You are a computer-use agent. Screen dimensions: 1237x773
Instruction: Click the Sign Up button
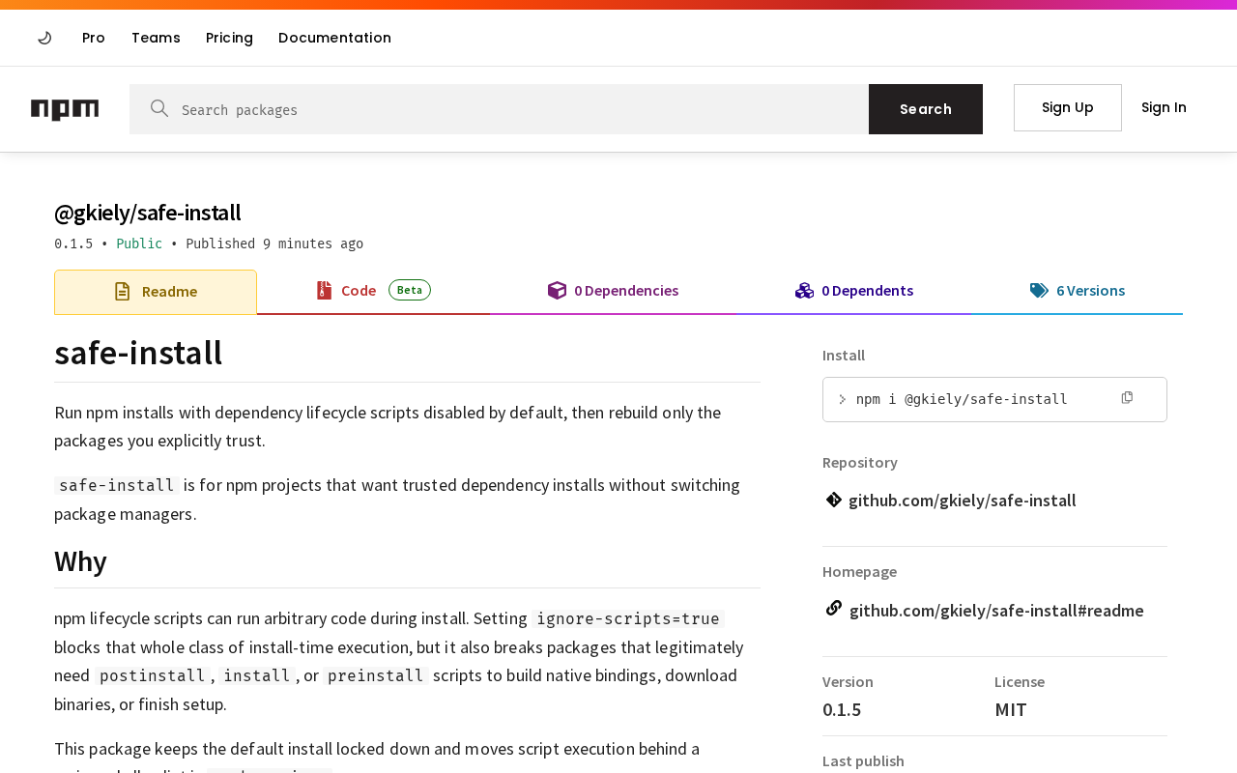[1068, 107]
